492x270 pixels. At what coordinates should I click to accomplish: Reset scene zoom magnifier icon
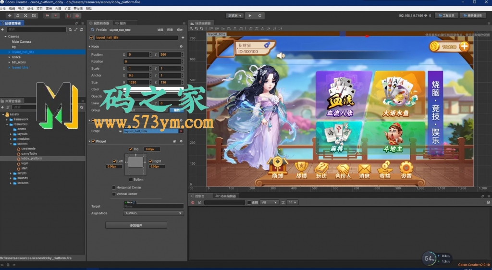pyautogui.click(x=201, y=28)
